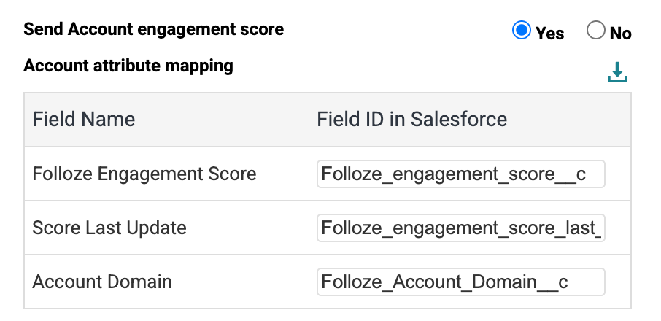
Task: Focus the Score Last Update Salesforce field
Action: (x=460, y=228)
